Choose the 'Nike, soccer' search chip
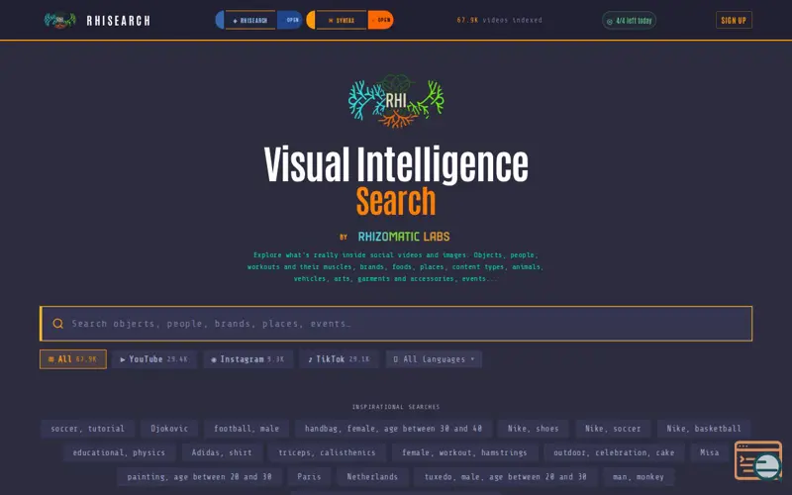This screenshot has width=792, height=495. coord(613,429)
